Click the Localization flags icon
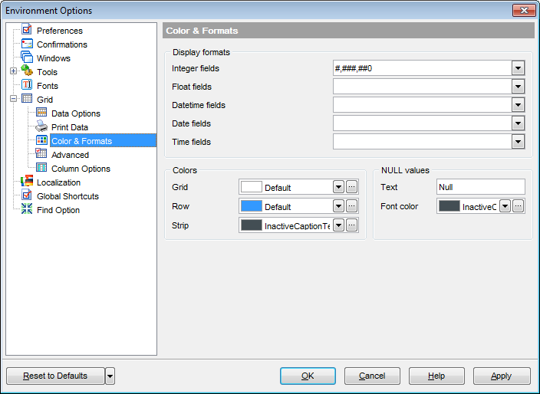The width and height of the screenshot is (540, 394). click(x=27, y=182)
